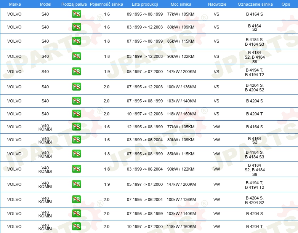Pick the fuel icon in S40 118kW / 160KM row
Viewport: 298px width, 233px height.
(x=76, y=113)
